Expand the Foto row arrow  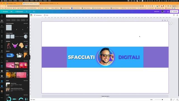pos(27,65)
